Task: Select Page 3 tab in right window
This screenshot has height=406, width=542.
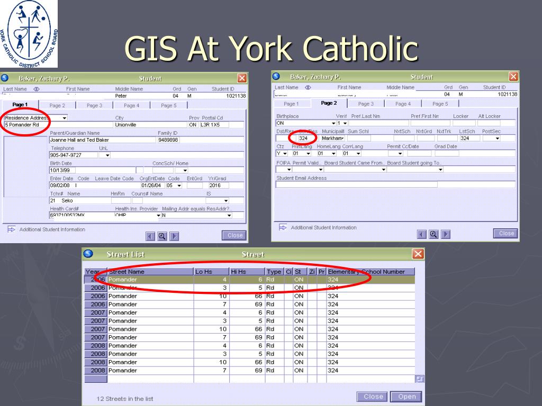Action: point(366,104)
